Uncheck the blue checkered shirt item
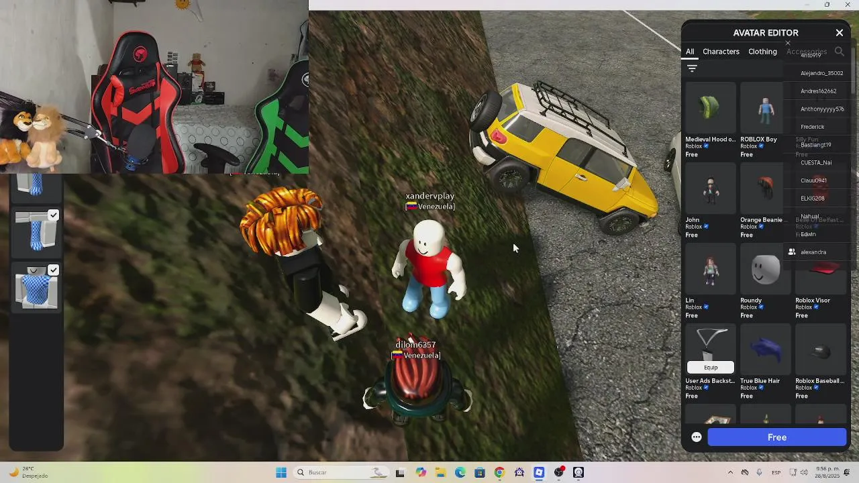This screenshot has width=859, height=483. (x=53, y=270)
